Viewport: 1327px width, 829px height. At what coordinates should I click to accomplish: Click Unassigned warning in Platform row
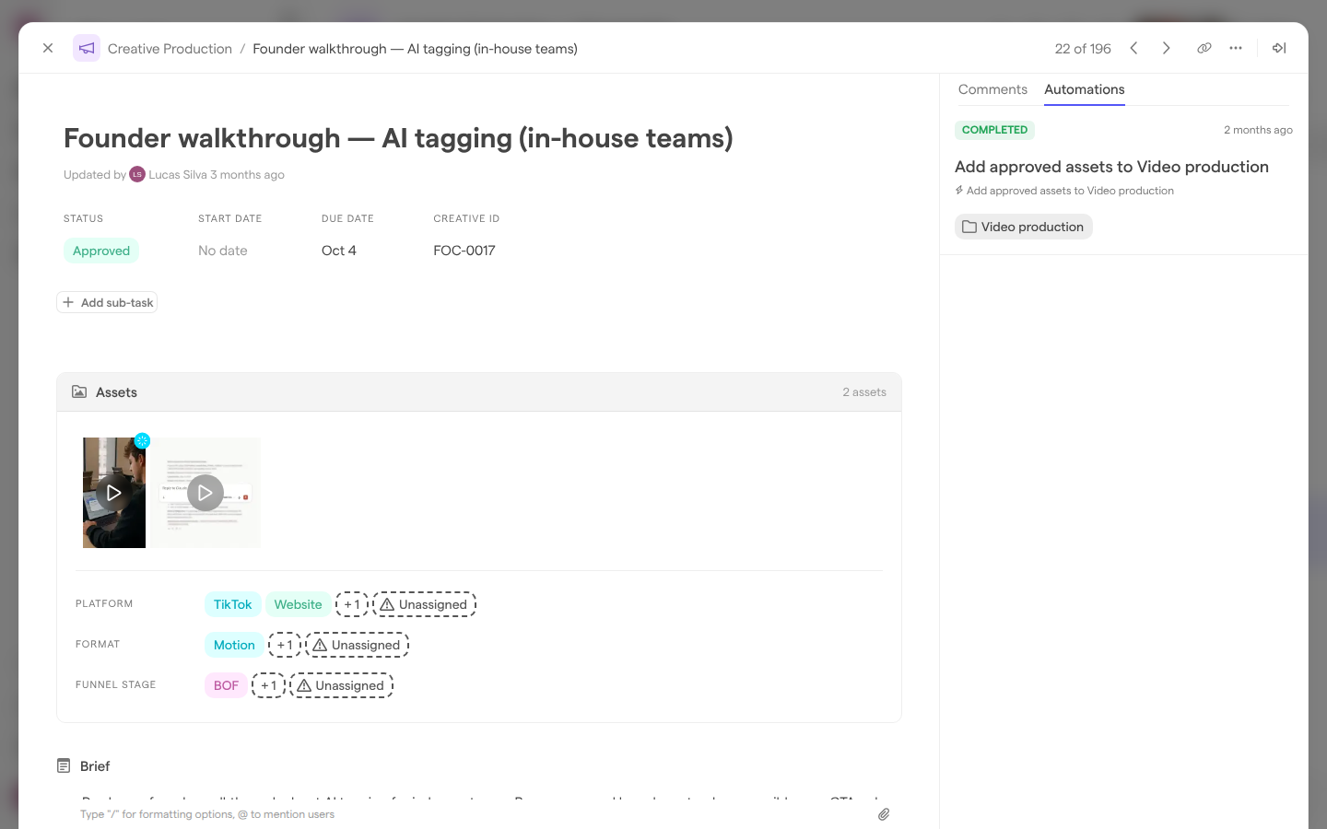click(424, 604)
